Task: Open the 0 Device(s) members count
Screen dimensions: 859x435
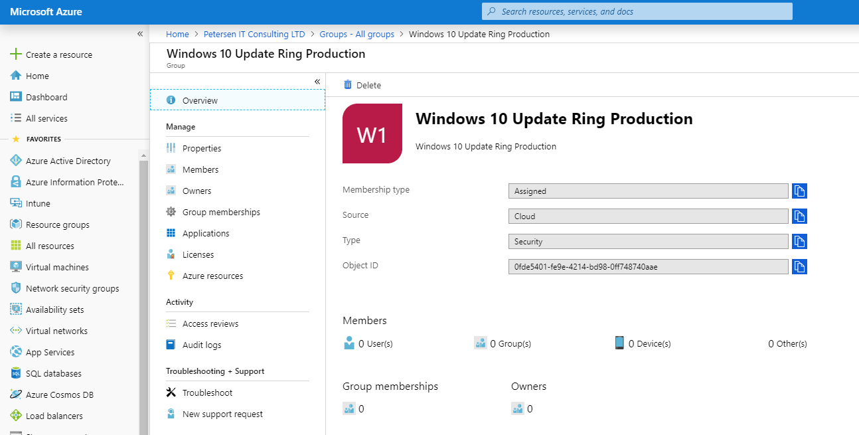Action: [643, 343]
